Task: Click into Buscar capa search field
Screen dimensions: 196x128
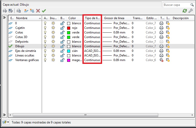Action: point(177,5)
